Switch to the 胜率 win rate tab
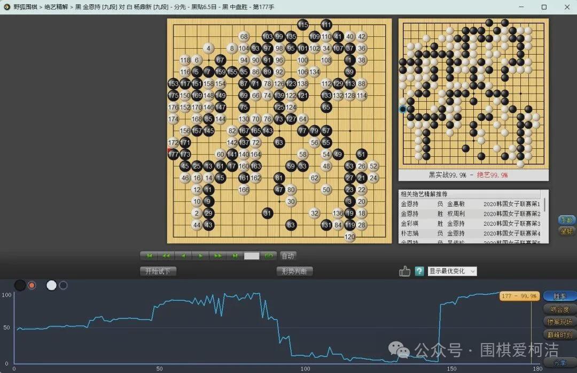This screenshot has height=373, width=577. [560, 296]
